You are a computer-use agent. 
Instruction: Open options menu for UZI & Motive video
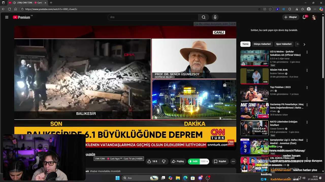pyautogui.click(x=307, y=52)
